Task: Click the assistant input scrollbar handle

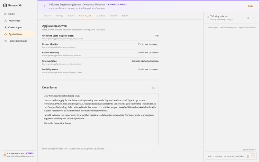Action: point(248,156)
